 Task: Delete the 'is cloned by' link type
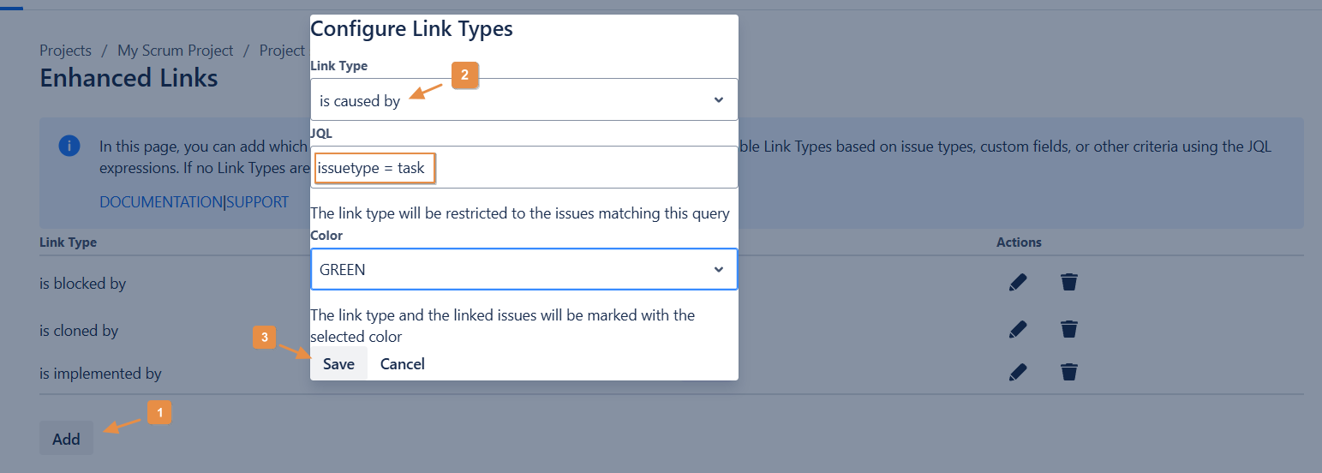[x=1068, y=329]
